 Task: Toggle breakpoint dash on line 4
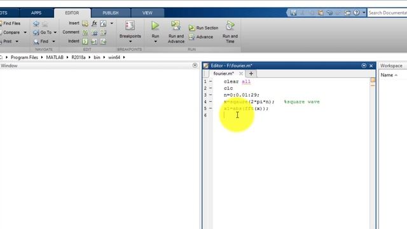coord(210,102)
